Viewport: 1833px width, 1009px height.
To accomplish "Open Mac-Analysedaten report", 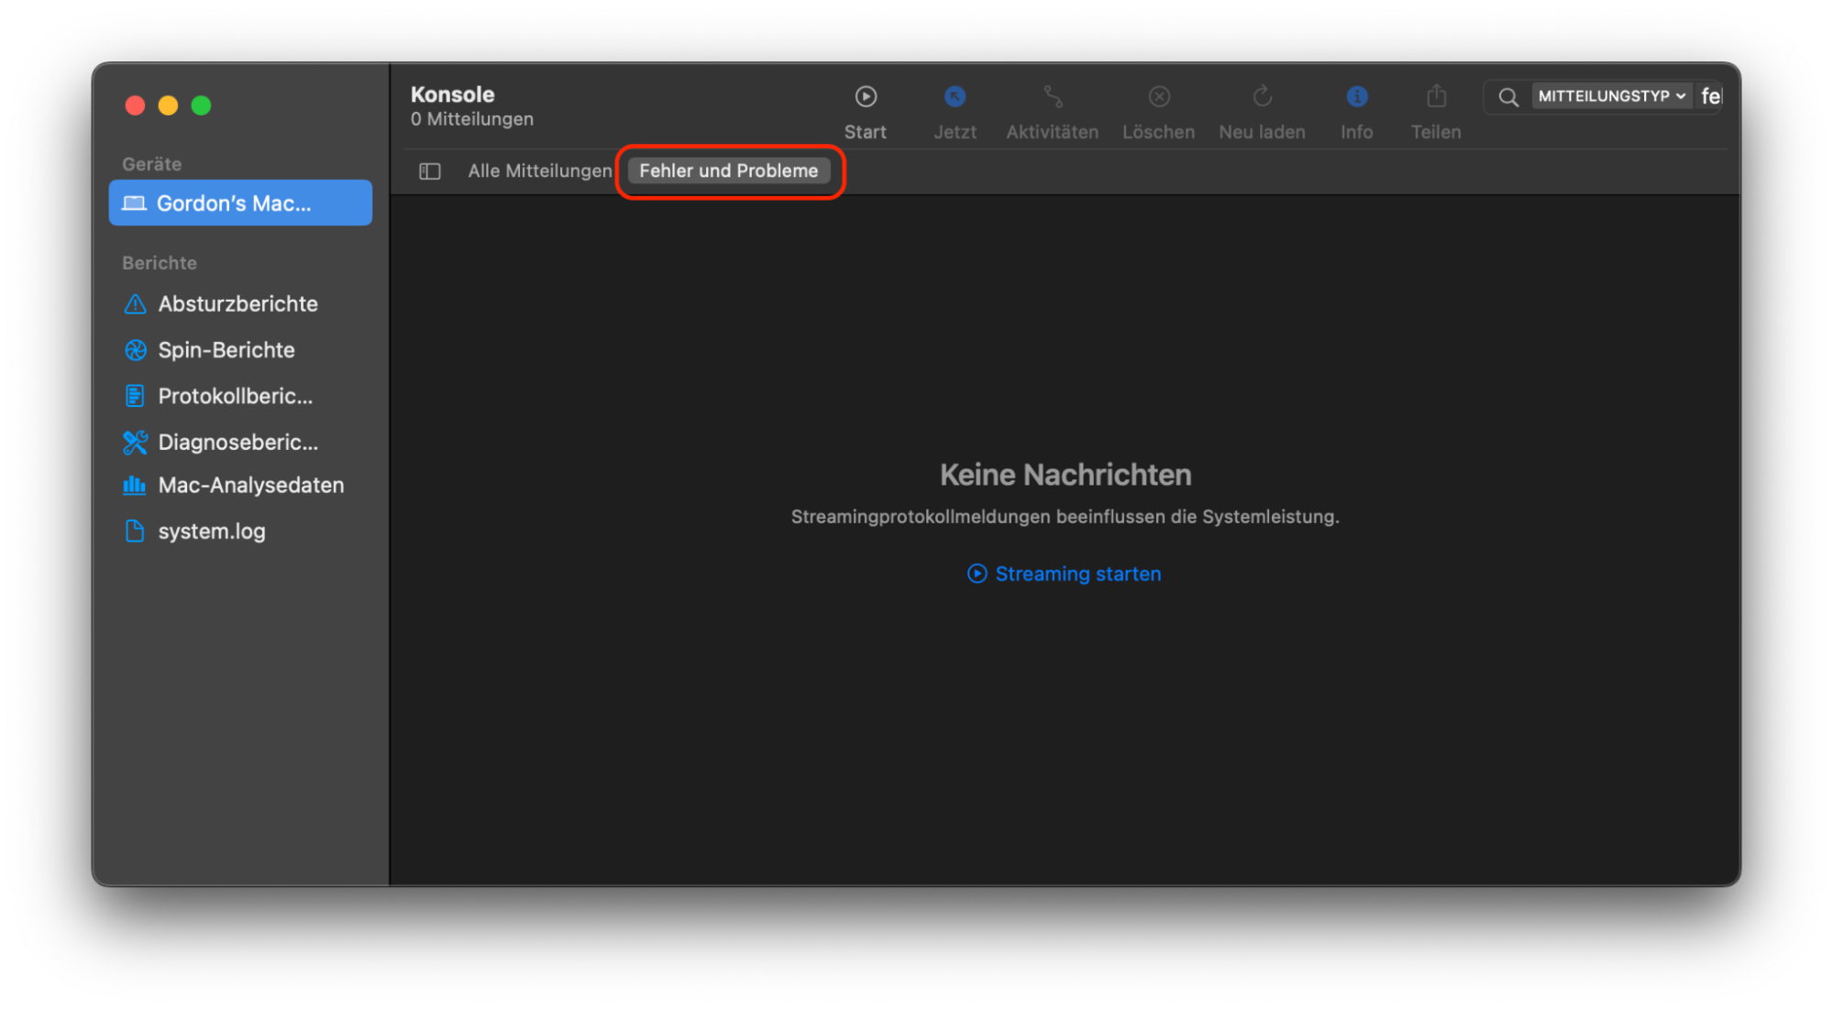I will 251,485.
